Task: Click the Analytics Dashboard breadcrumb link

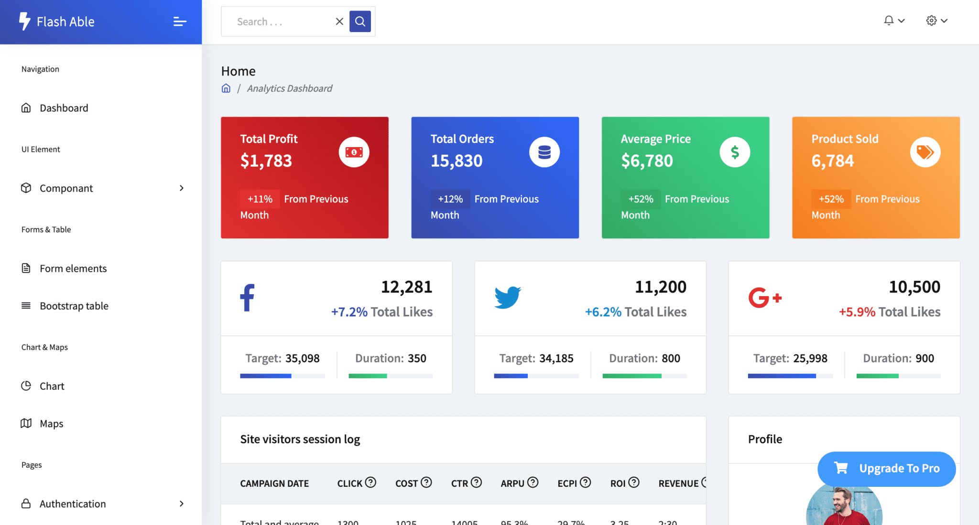Action: coord(289,88)
